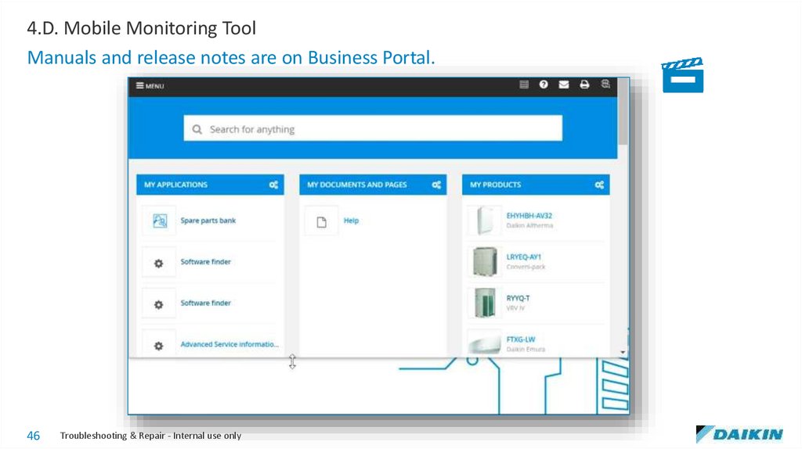Click the magnifier search icon
802x449 pixels.
[x=197, y=129]
